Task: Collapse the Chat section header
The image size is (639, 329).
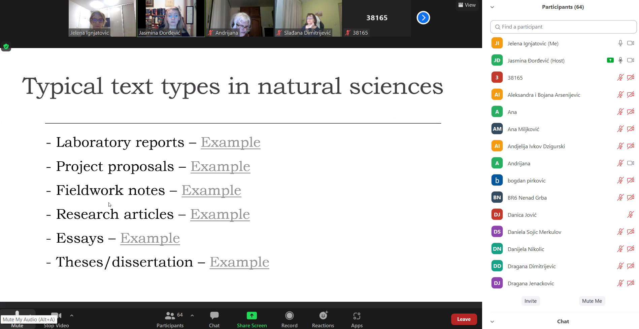Action: (492, 322)
